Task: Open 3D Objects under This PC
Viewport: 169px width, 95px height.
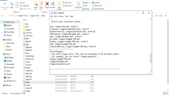Action: (10, 58)
